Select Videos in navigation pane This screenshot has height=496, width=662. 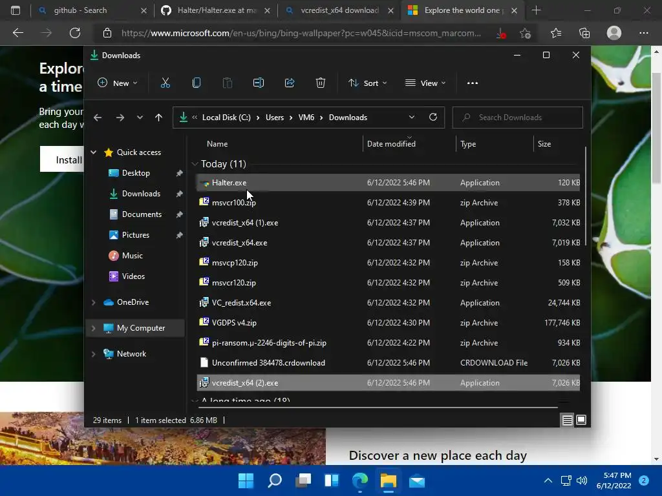click(x=133, y=276)
